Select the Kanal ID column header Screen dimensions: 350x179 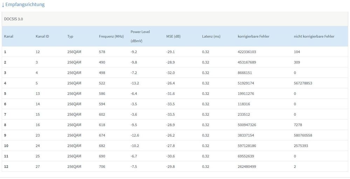click(42, 36)
